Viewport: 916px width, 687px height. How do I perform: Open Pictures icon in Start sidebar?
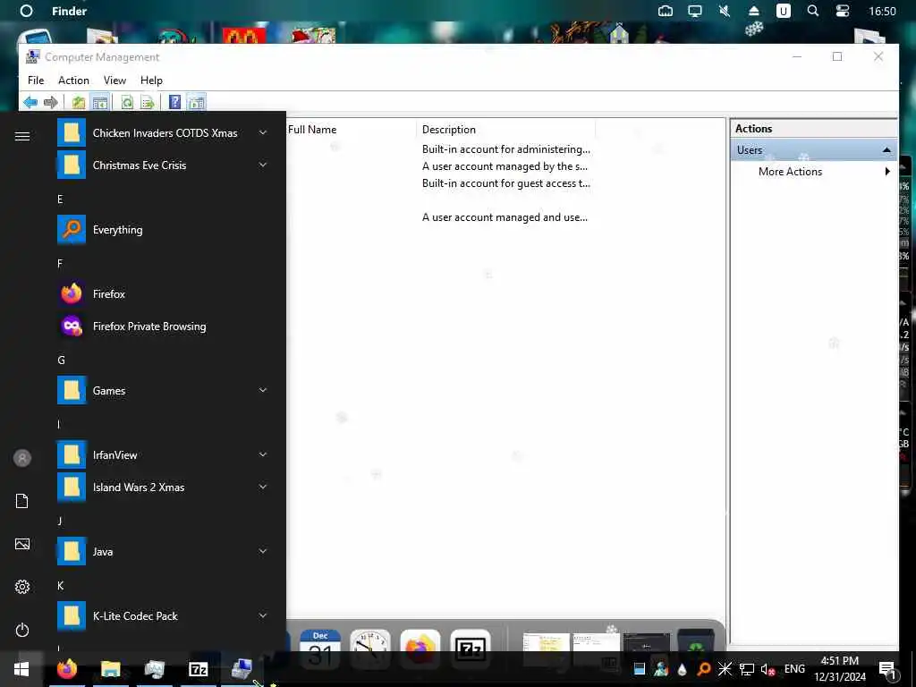pyautogui.click(x=22, y=544)
